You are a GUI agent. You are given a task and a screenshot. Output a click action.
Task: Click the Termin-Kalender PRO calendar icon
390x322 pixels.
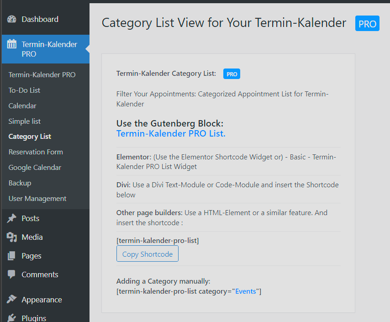12,44
